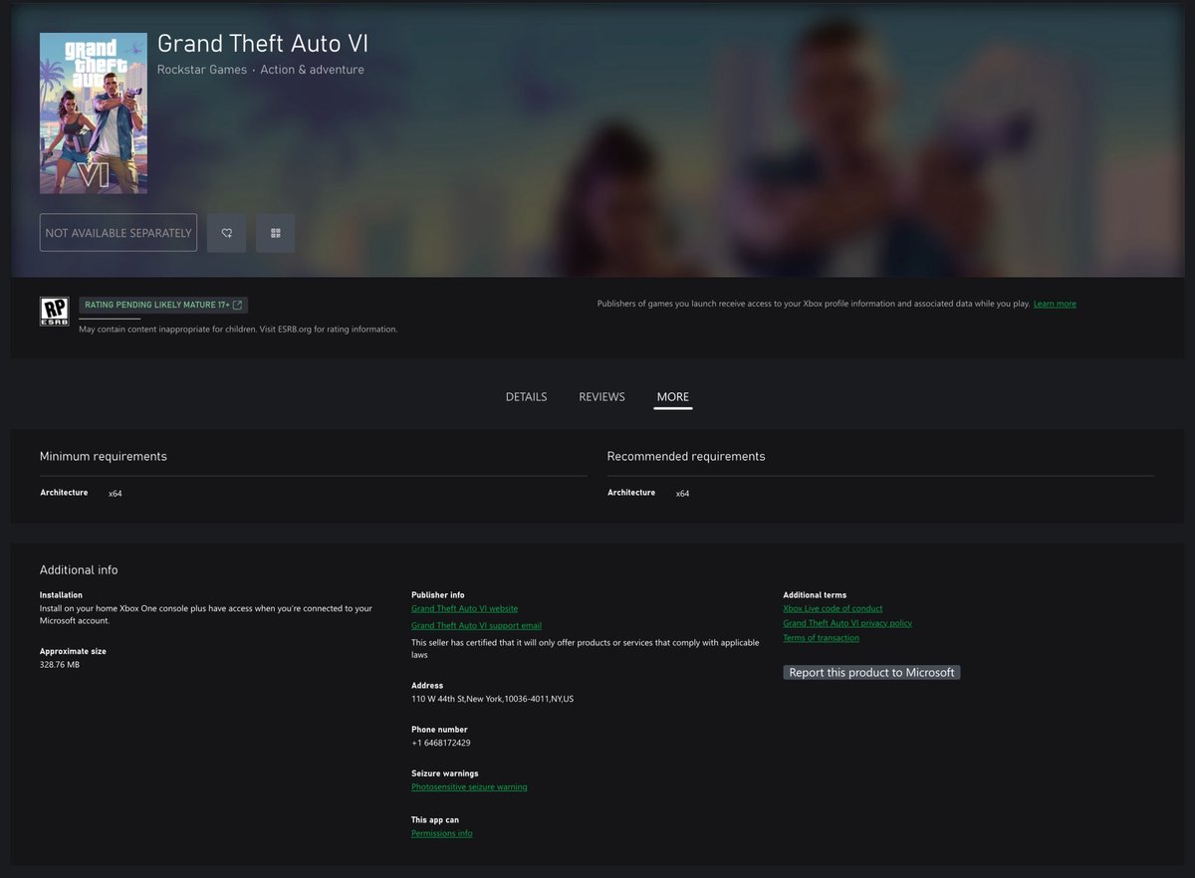Click the QR code icon button
Image resolution: width=1195 pixels, height=878 pixels.
(275, 233)
